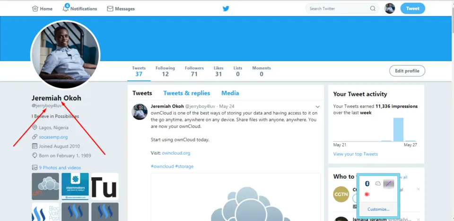Click purple pen tray icon
Screen dimensions: 454x221
[389, 183]
